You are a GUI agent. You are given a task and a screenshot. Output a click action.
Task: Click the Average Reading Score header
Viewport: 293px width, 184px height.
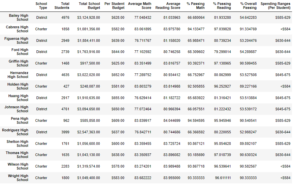click(x=168, y=6)
